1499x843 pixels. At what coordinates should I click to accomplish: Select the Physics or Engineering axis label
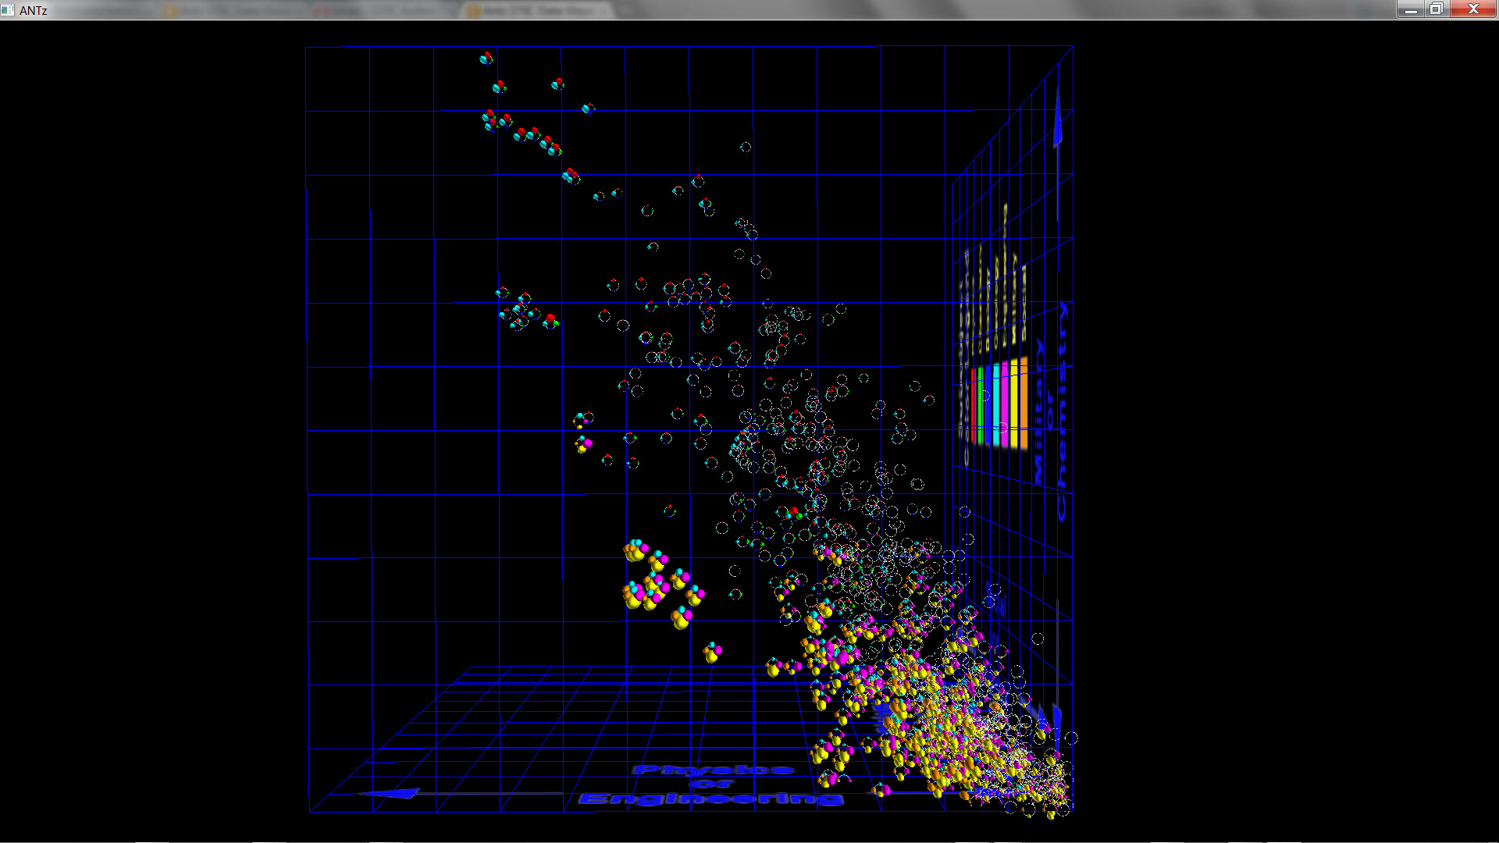(x=712, y=784)
